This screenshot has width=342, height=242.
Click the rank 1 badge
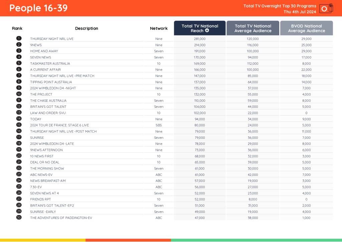(19, 38)
